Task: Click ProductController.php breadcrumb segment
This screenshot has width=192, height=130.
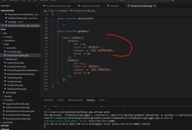Action: coord(84,11)
